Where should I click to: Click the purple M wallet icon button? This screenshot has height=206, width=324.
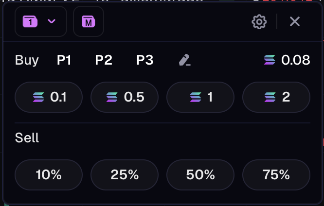pos(89,21)
